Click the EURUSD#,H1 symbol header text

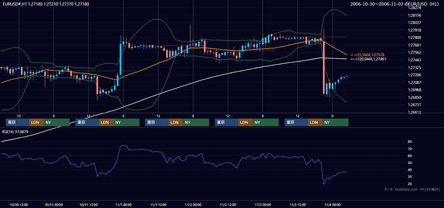46,4
